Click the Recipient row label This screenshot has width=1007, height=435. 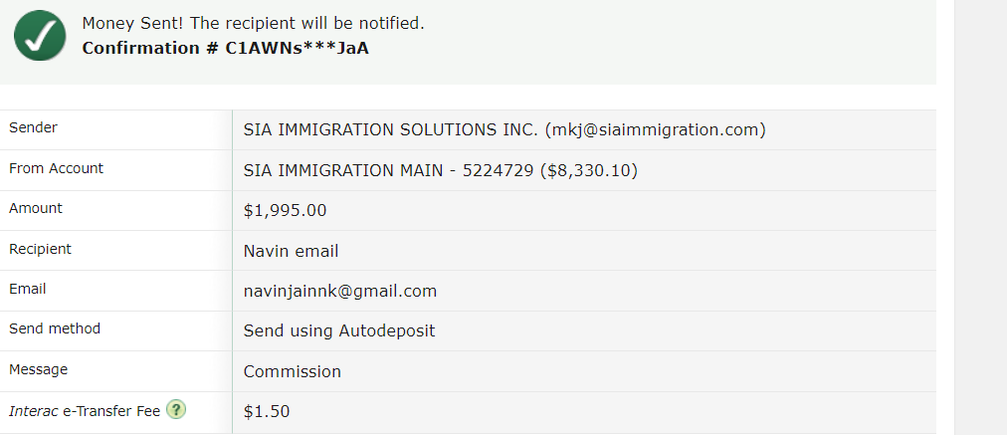40,249
